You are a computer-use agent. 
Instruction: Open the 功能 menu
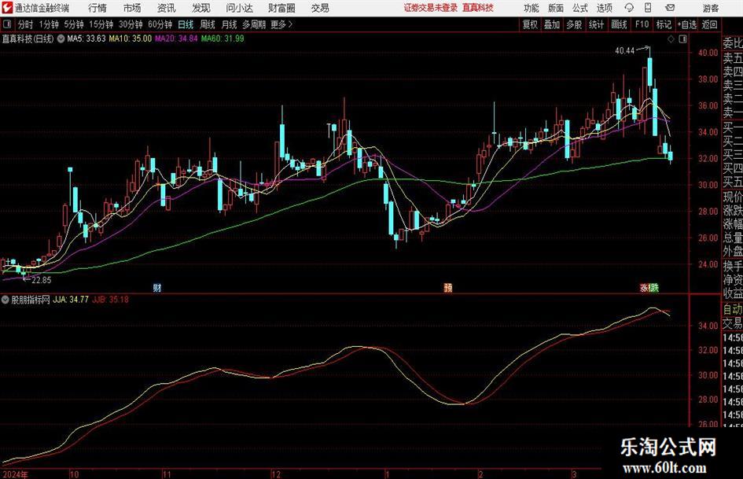(x=532, y=8)
